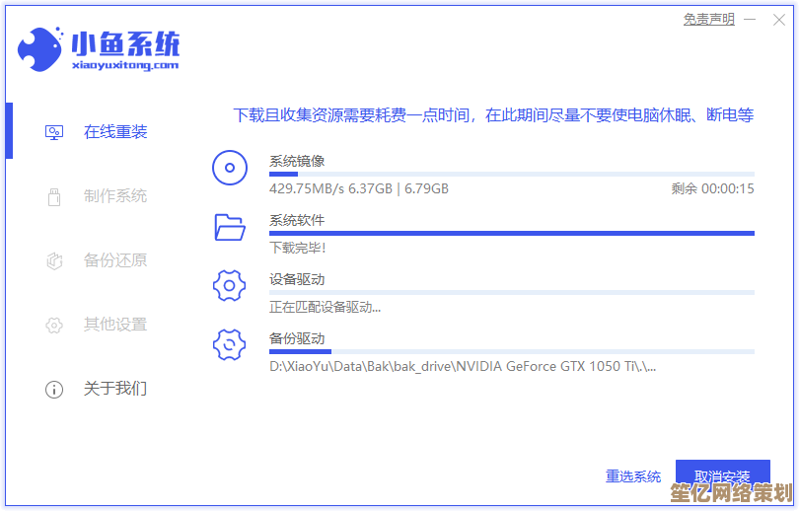Switch to the 制作系统 tab
This screenshot has height=511, width=799.
[x=114, y=196]
